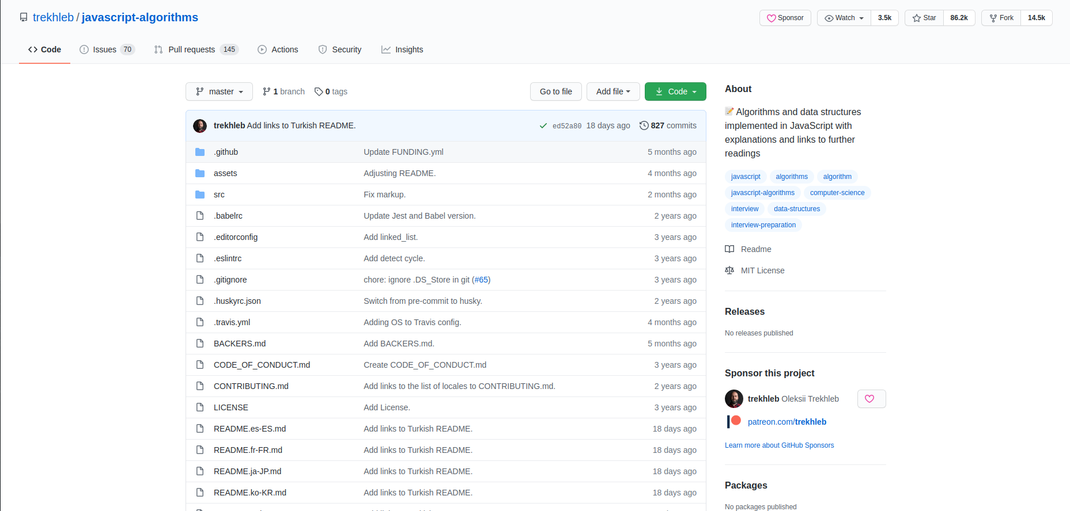The height and width of the screenshot is (511, 1070).
Task: Switch to the Issues tab
Action: click(x=107, y=49)
